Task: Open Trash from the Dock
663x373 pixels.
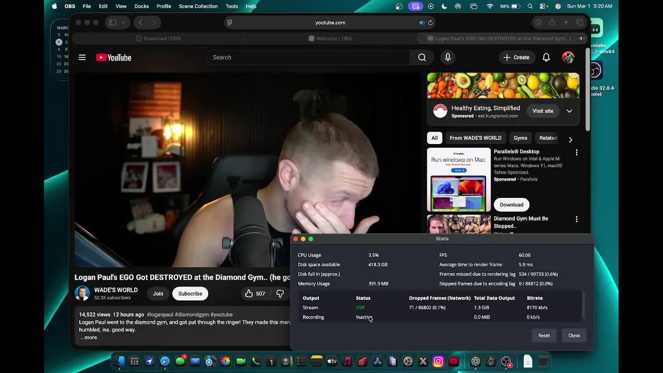Action: pos(543,362)
